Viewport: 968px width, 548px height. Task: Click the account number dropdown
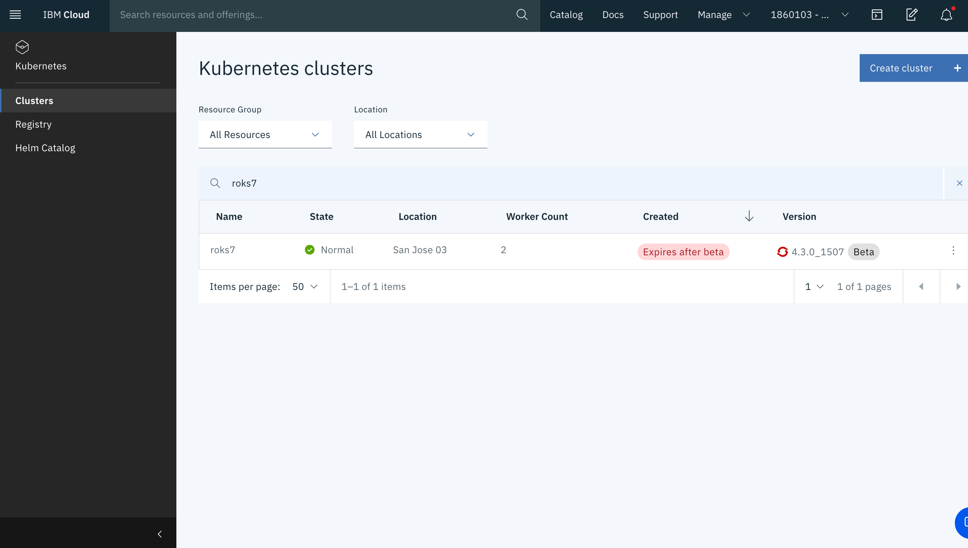click(808, 15)
